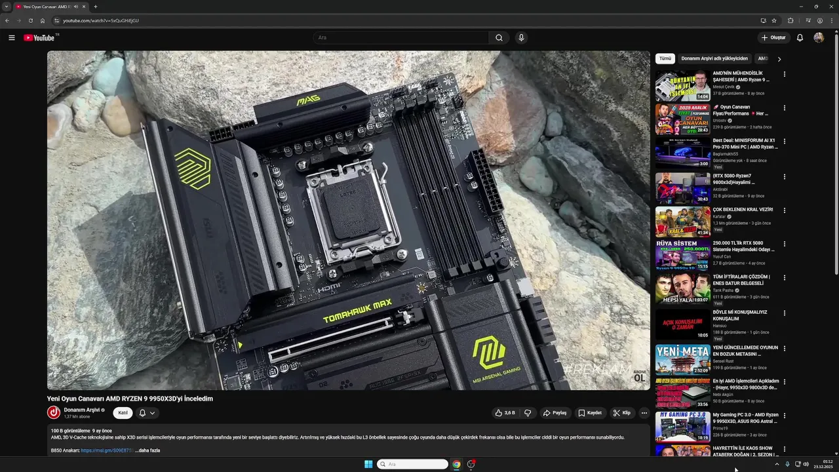Bookmark this page with the star icon
The image size is (839, 472).
click(x=774, y=20)
